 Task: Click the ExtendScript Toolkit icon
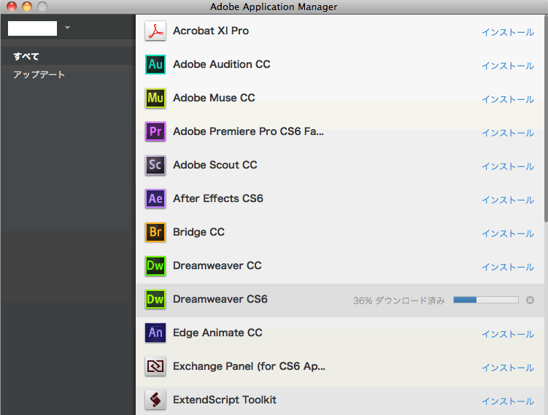(x=155, y=400)
